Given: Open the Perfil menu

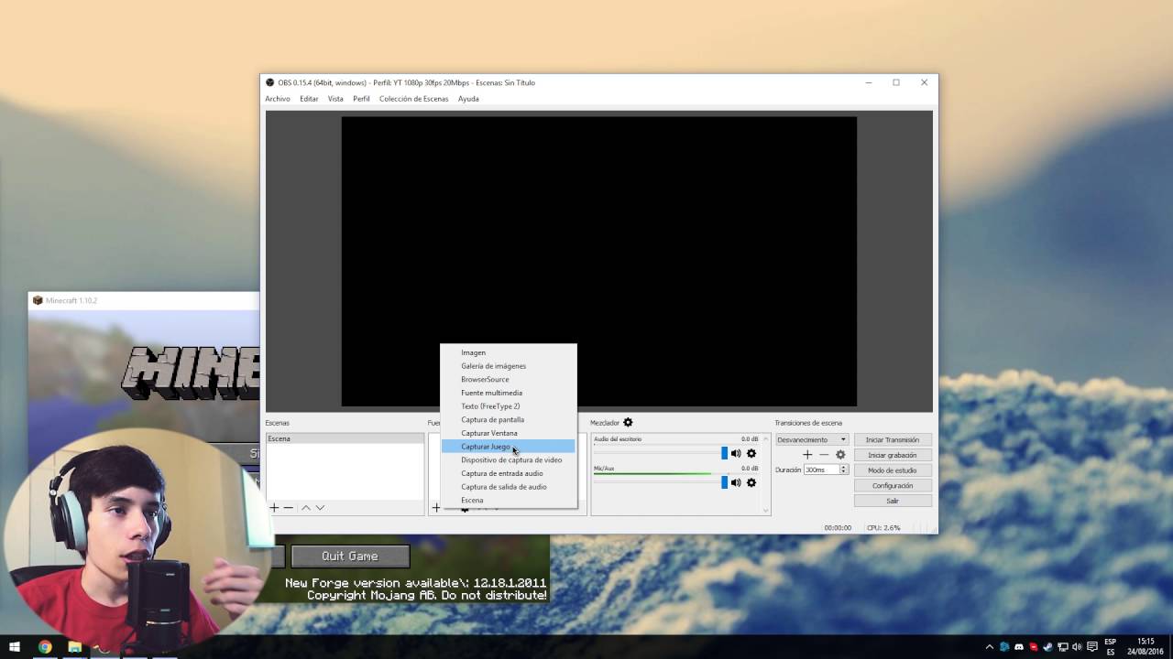Looking at the screenshot, I should point(361,99).
